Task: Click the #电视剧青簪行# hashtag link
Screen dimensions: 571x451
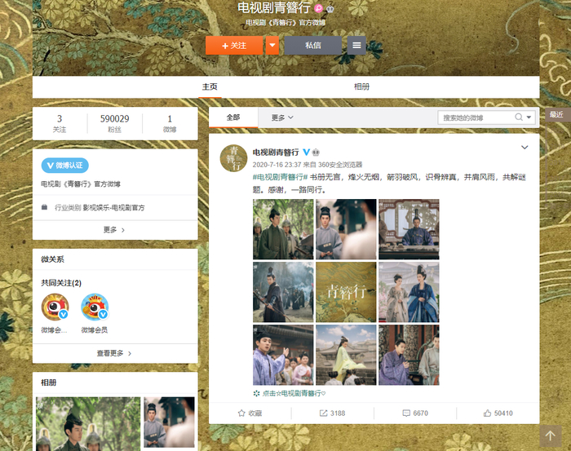Action: coord(280,177)
